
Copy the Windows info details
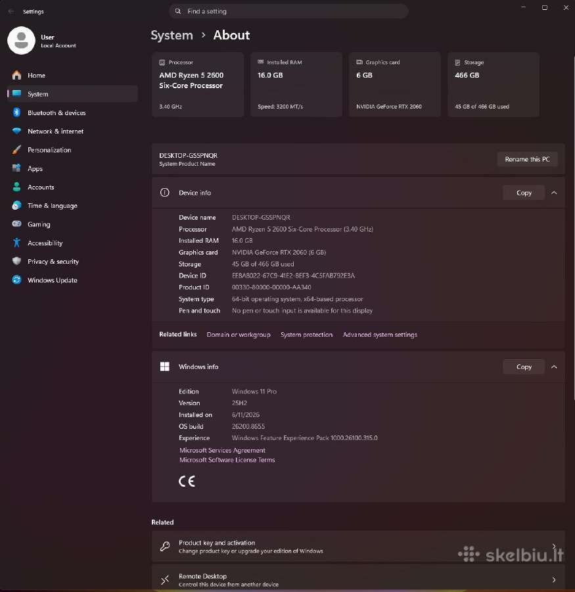(524, 366)
